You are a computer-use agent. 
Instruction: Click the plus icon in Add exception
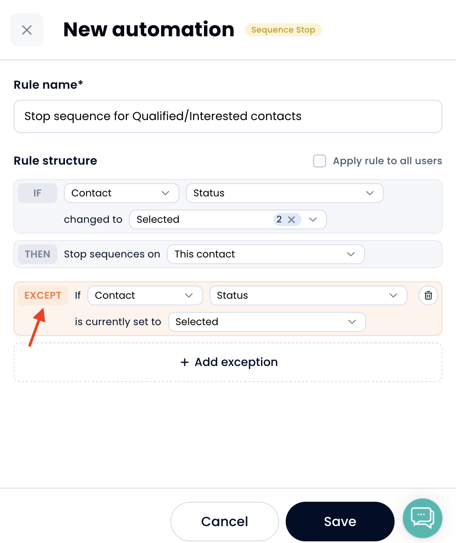click(x=185, y=362)
